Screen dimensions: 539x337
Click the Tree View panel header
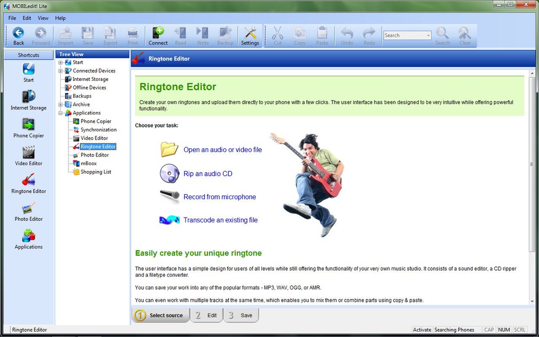tap(92, 54)
